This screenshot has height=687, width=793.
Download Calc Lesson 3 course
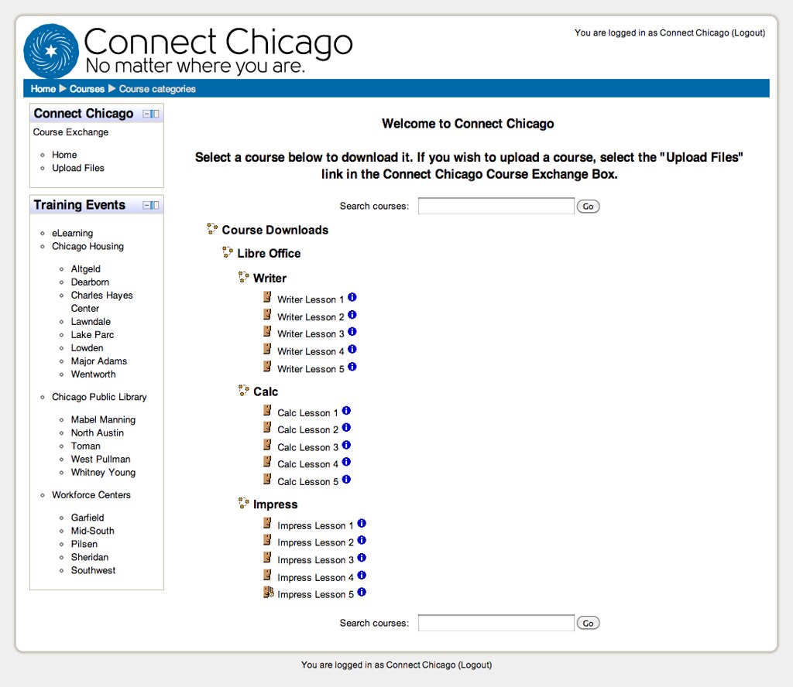(307, 448)
